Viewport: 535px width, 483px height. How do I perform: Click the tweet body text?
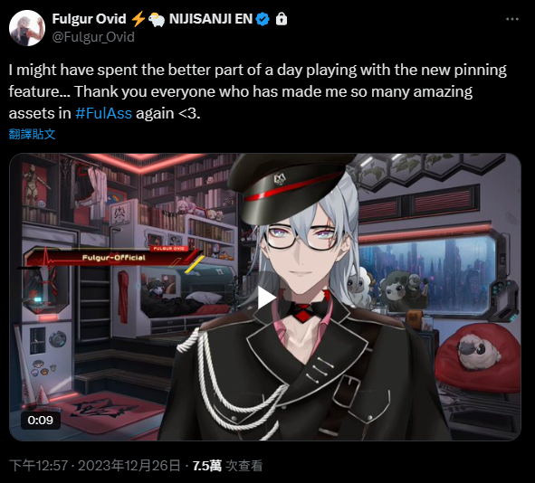click(x=258, y=91)
